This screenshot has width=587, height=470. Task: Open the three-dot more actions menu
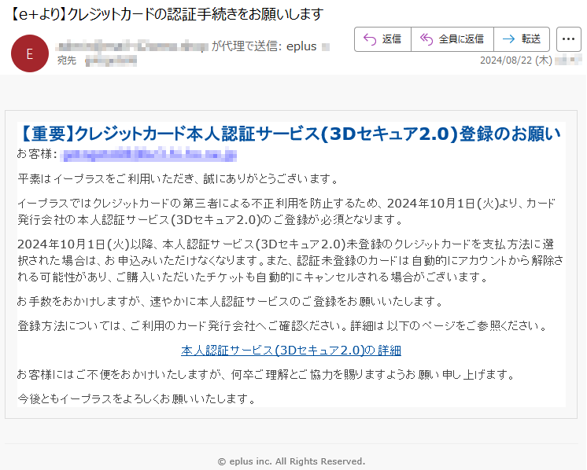[568, 39]
